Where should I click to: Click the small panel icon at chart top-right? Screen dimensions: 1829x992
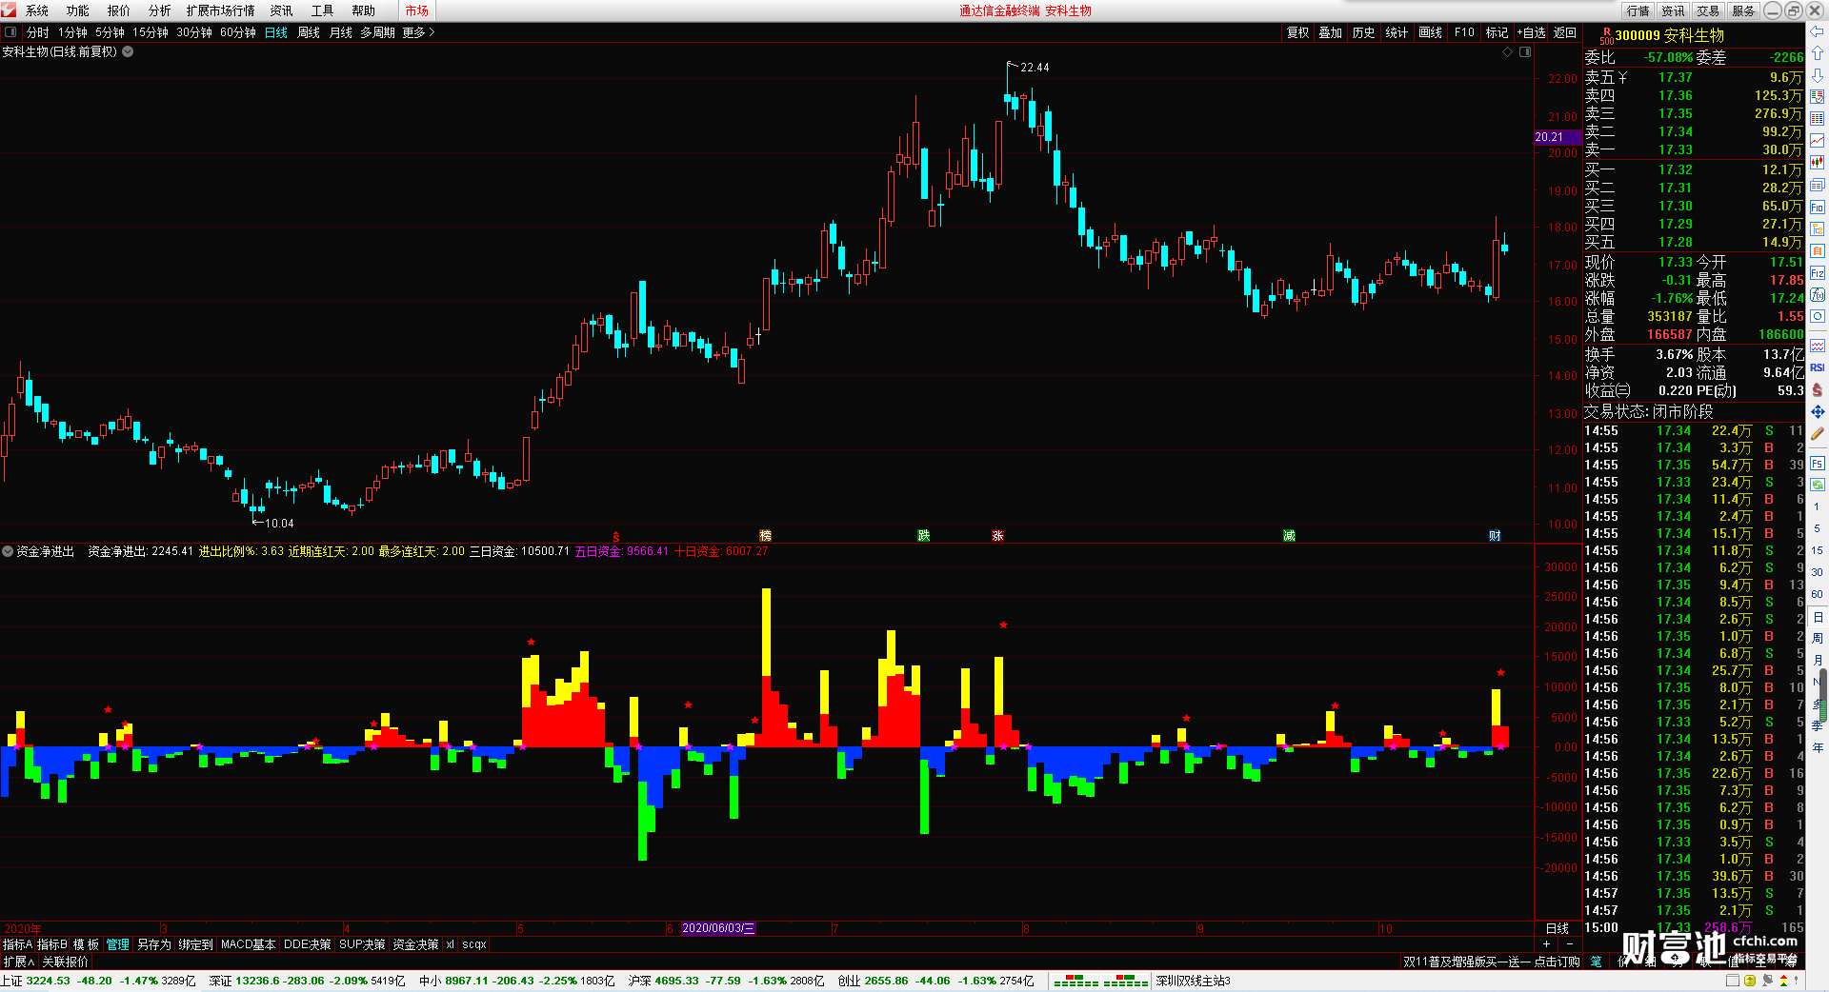1525,52
